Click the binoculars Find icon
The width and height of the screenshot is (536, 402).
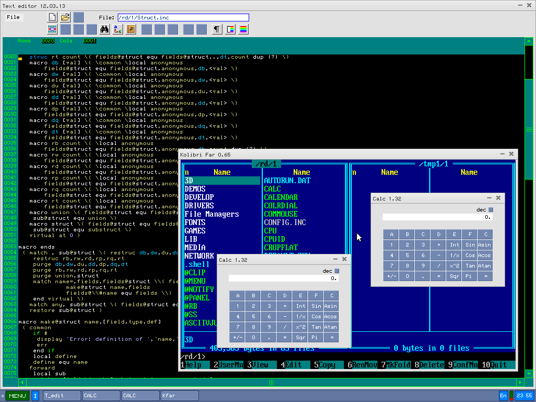tap(104, 29)
